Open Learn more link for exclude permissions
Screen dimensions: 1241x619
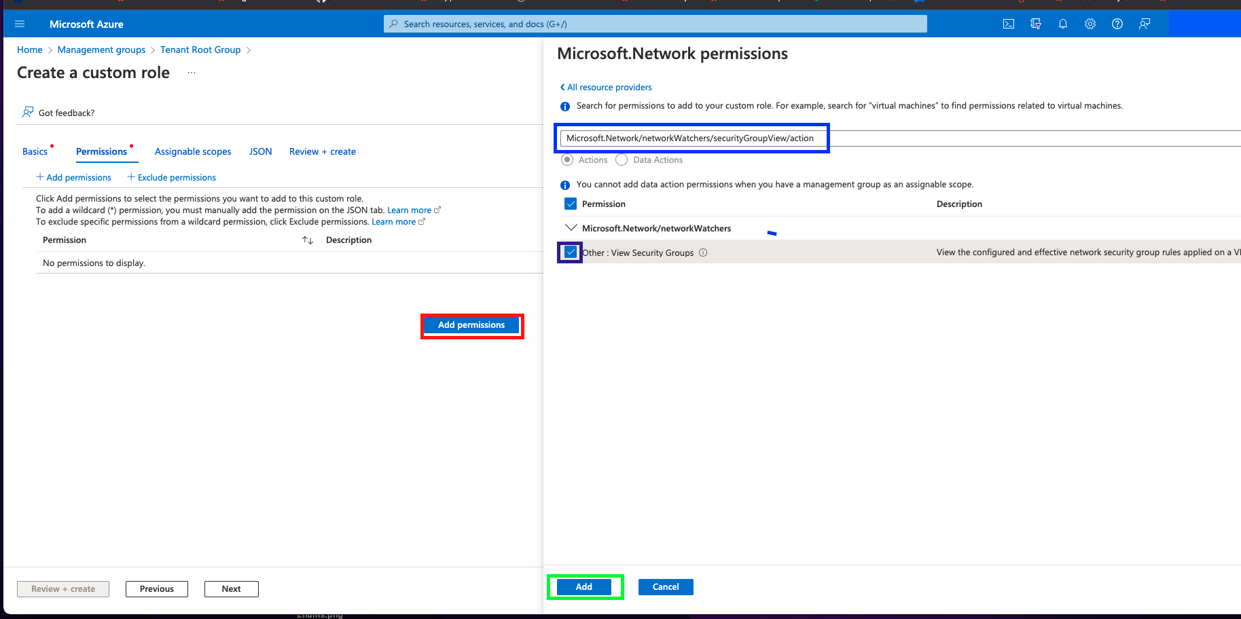[398, 222]
